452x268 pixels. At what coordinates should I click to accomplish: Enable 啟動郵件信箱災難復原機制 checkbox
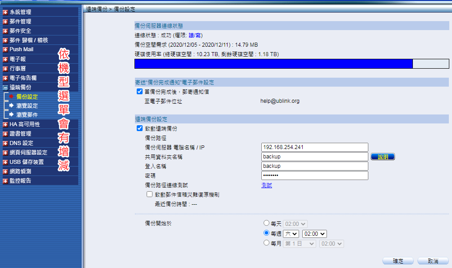[150, 195]
